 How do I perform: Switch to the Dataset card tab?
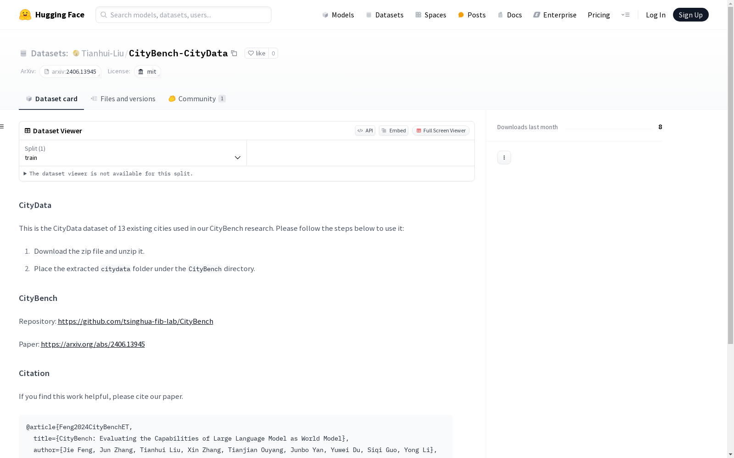(x=51, y=98)
